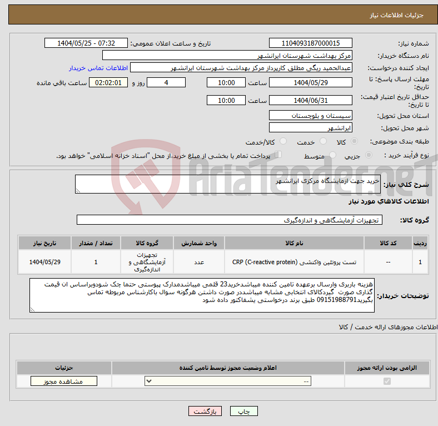Open the license status dropdown

click(228, 381)
